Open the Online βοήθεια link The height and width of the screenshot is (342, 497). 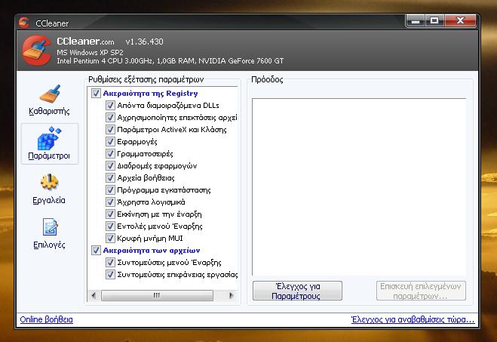click(x=46, y=319)
